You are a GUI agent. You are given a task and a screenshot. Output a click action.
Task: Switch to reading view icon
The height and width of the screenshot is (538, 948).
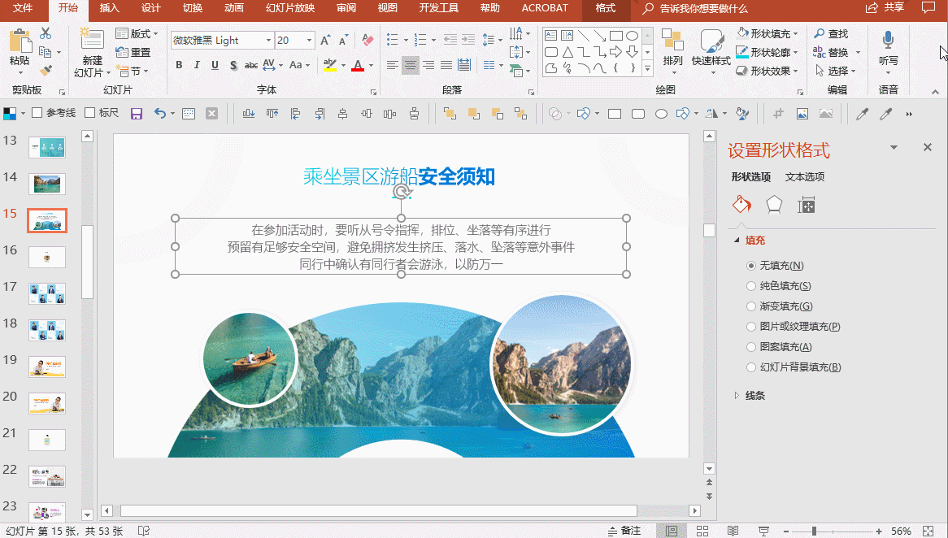coord(733,531)
